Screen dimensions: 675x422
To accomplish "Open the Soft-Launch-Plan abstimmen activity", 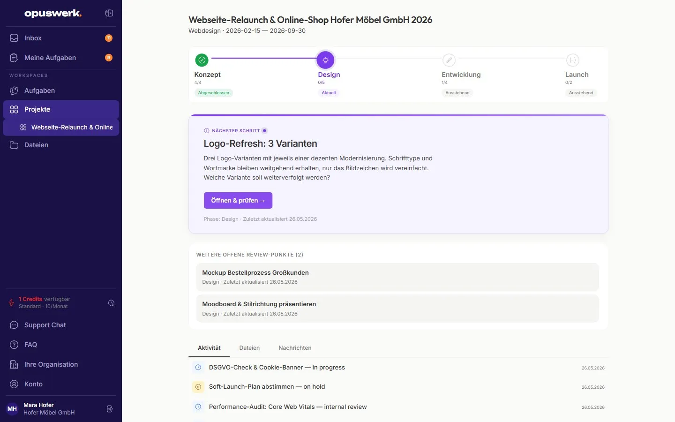I will coord(398,387).
